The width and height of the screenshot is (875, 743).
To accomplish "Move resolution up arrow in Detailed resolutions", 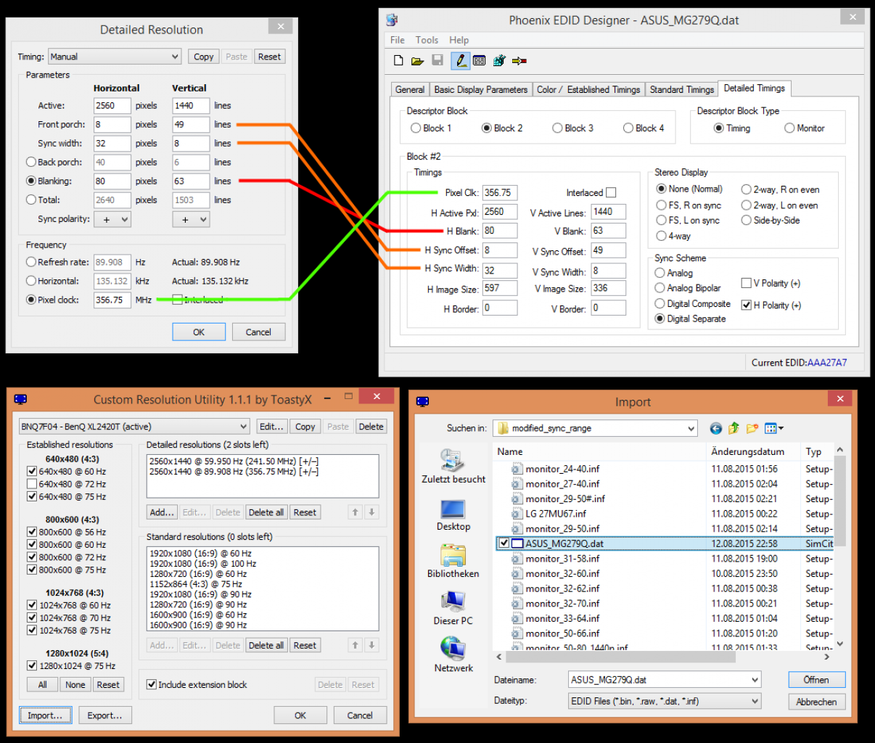I will coord(356,512).
